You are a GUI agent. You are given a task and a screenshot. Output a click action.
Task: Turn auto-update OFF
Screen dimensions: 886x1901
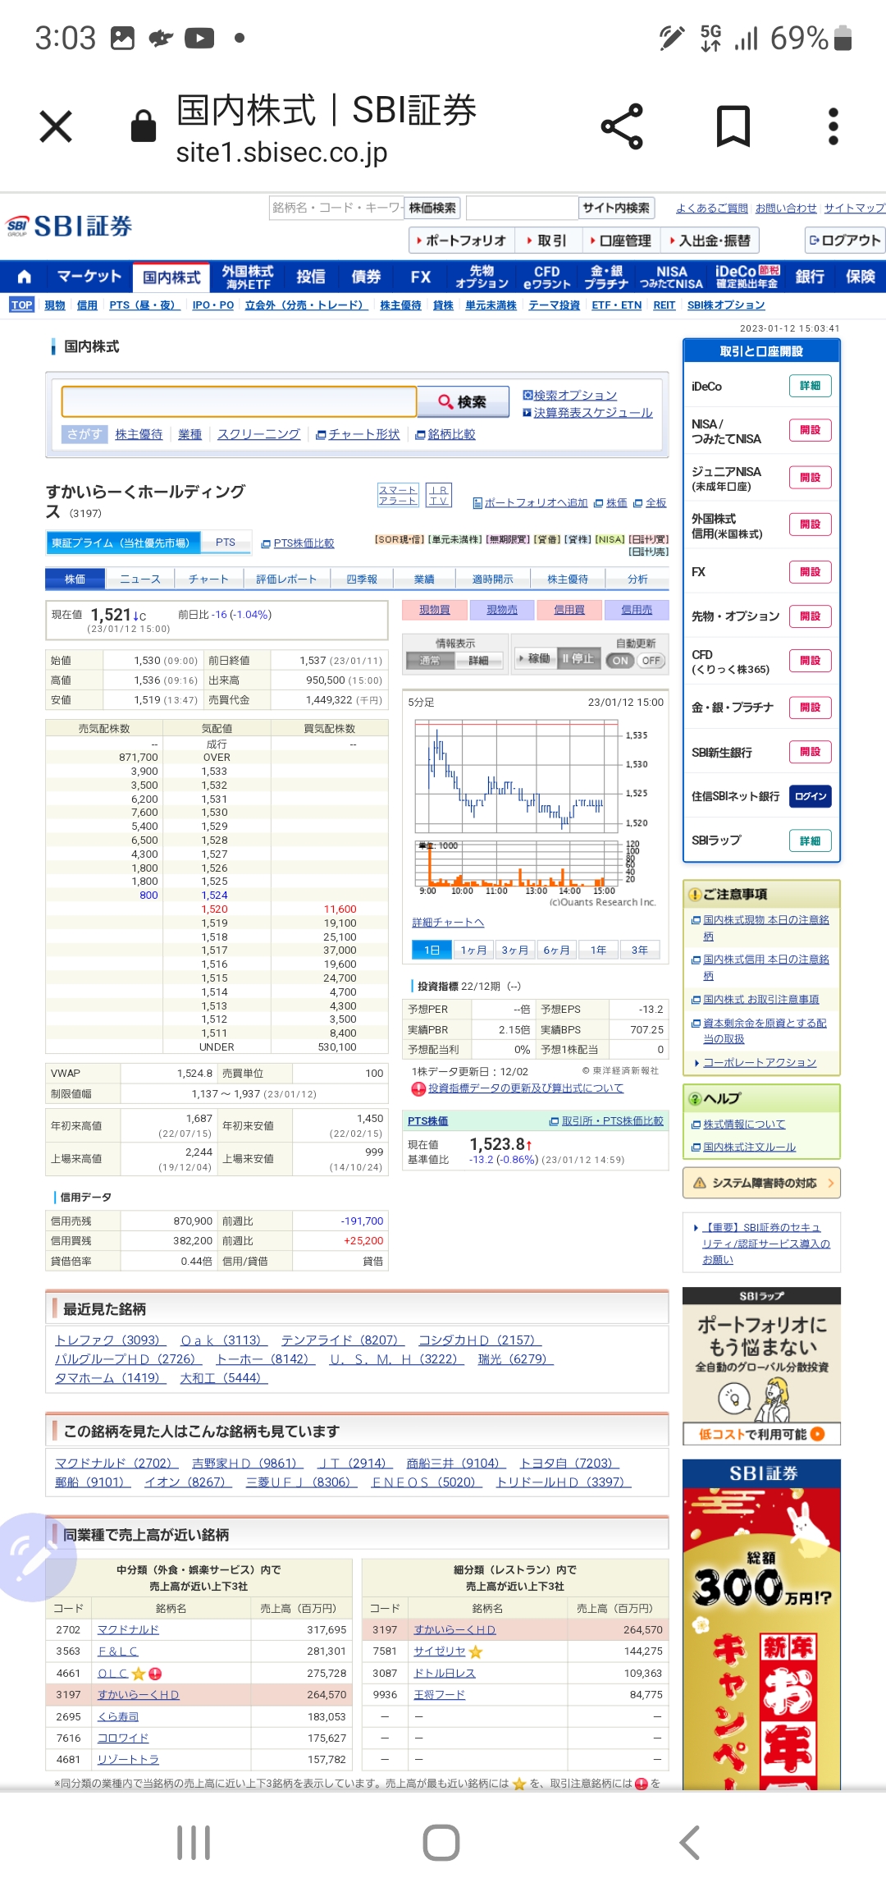pos(651,660)
